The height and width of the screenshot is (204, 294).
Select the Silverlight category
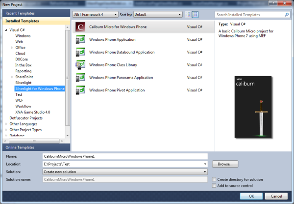[x=24, y=83]
